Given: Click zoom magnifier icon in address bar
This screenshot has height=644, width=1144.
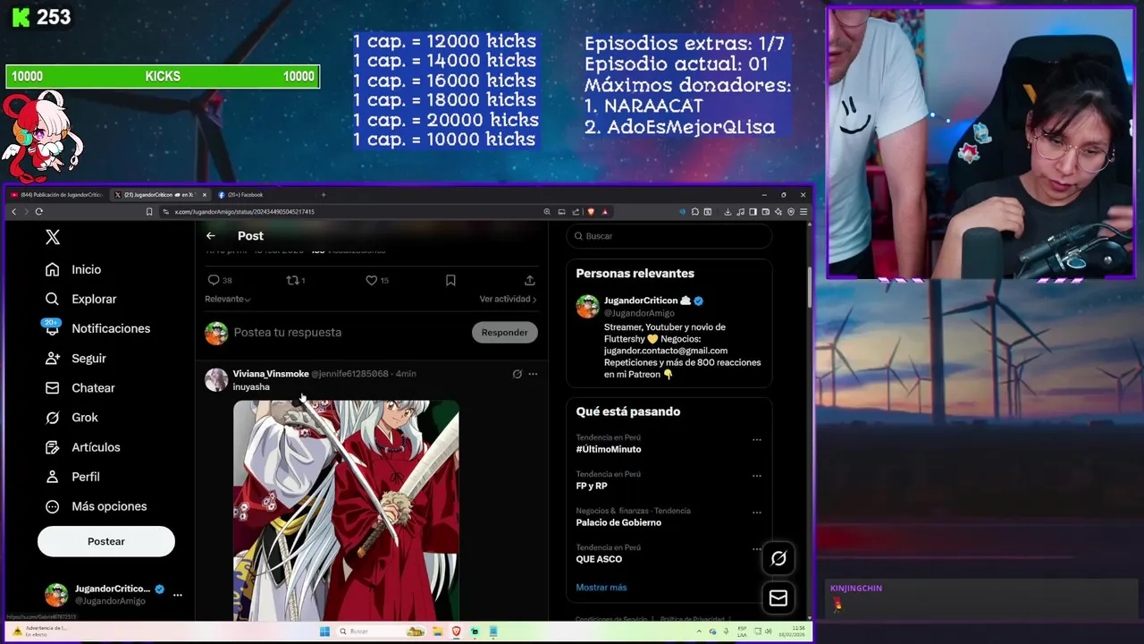Looking at the screenshot, I should [x=547, y=212].
